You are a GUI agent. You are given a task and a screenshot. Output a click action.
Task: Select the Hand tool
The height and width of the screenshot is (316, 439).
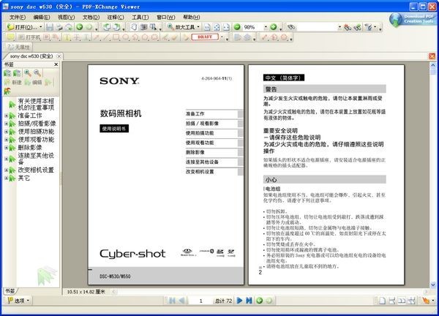pos(134,27)
